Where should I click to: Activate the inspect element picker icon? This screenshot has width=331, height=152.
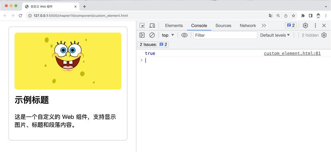coord(142,25)
